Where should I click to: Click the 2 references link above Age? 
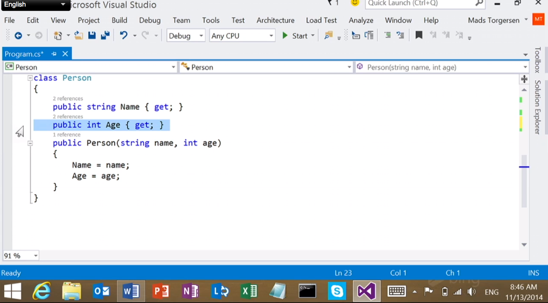(68, 117)
